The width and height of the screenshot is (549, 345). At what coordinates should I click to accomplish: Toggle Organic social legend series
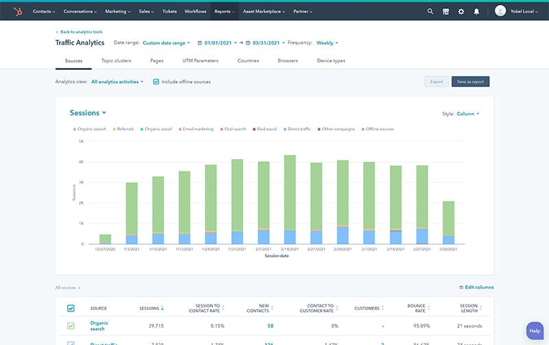click(x=156, y=129)
